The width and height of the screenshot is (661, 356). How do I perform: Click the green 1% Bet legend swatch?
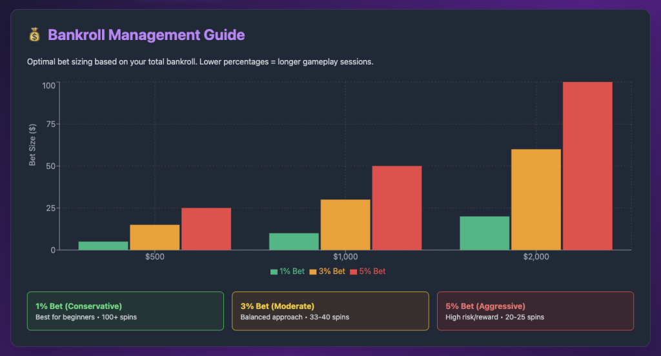coord(274,272)
